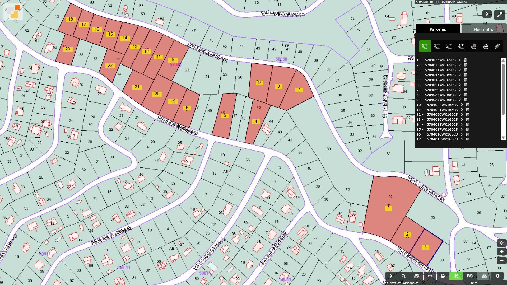Click the basemap switcher thumbnail
The image size is (507, 285).
point(13,12)
